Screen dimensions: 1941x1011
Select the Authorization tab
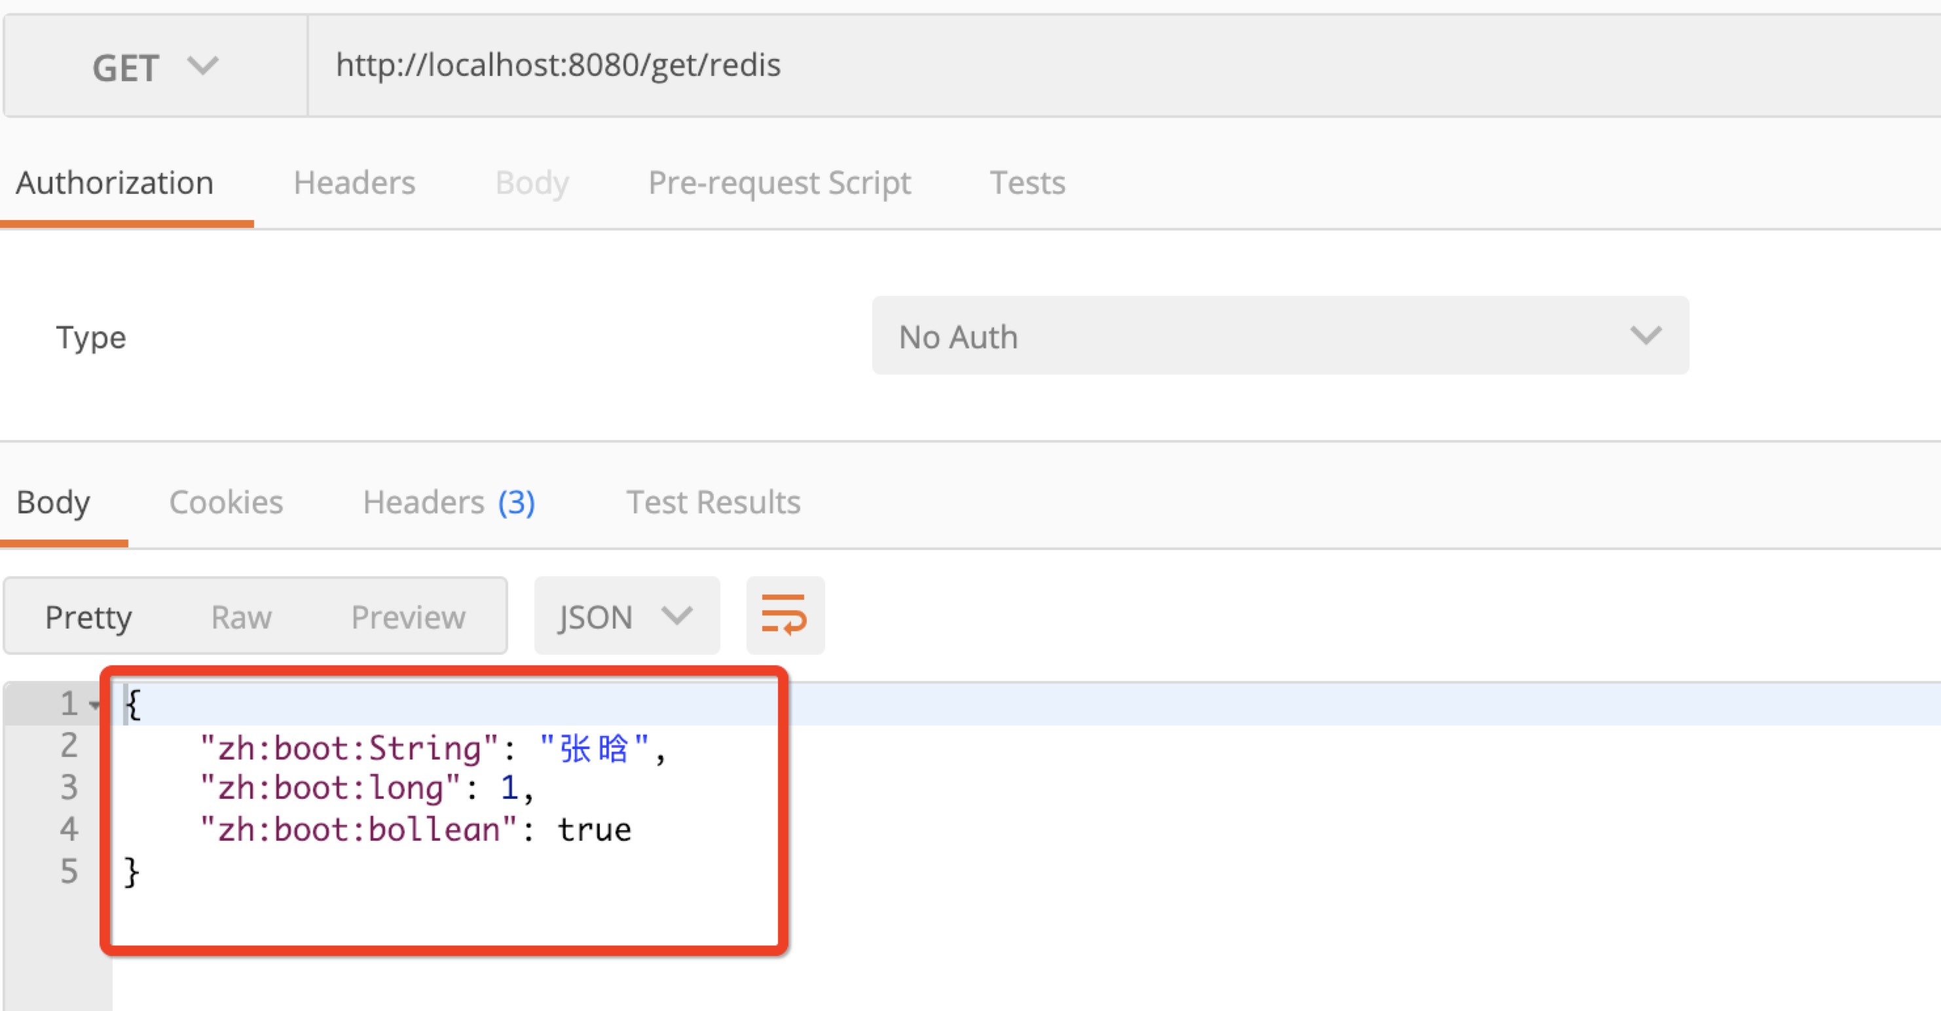click(115, 183)
